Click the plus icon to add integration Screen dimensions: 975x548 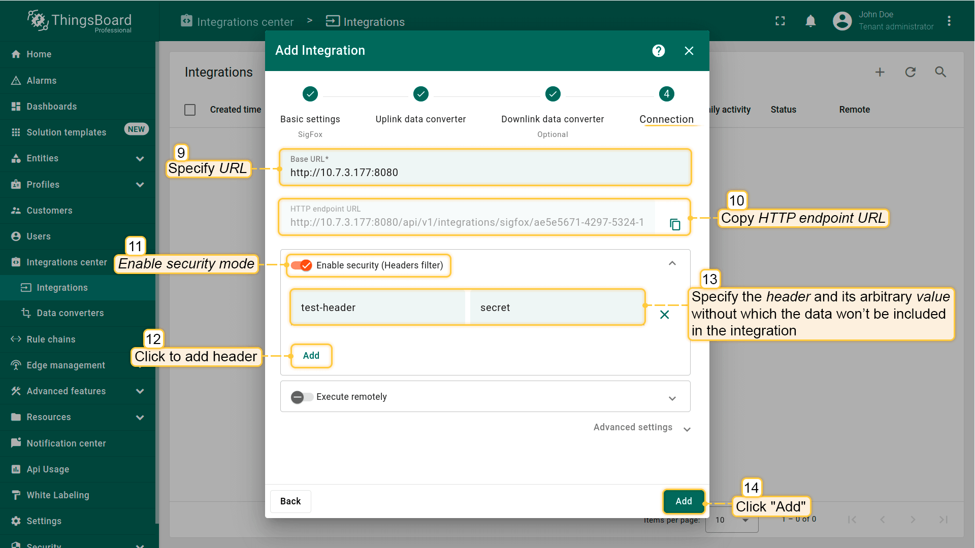(x=880, y=72)
